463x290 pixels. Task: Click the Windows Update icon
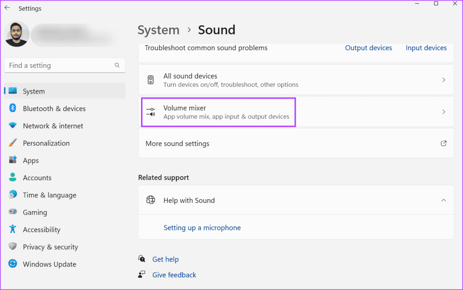[12, 264]
